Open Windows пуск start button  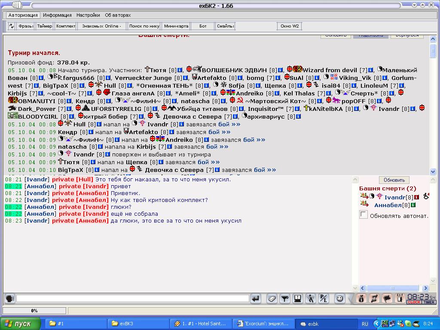[20, 324]
